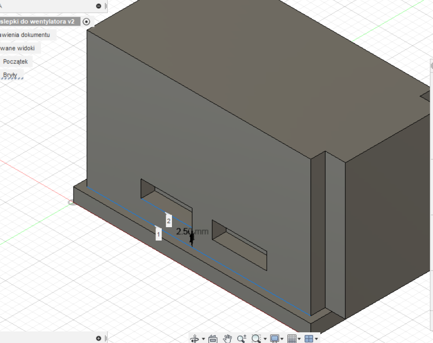Collapse the browser panel with minus icon
The width and height of the screenshot is (433, 343).
point(98,6)
